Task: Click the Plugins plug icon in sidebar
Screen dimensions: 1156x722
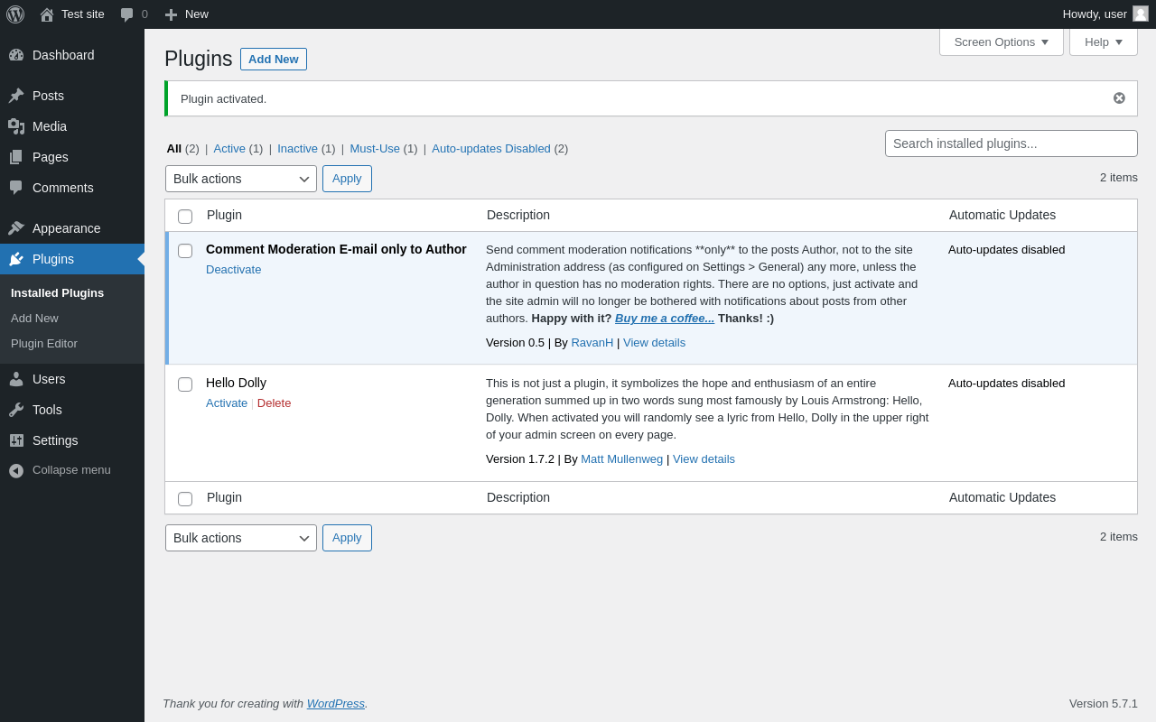Action: 16,259
